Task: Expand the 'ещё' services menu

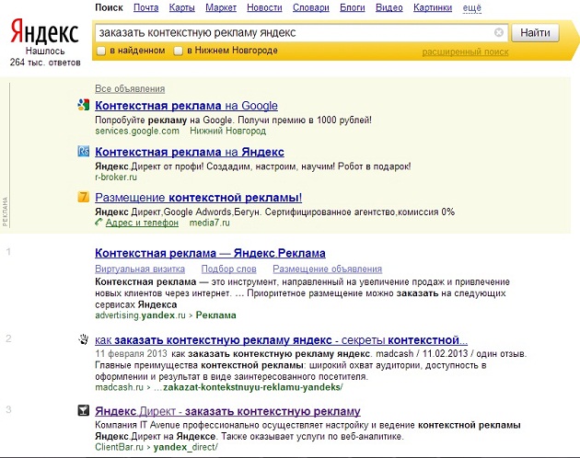Action: pyautogui.click(x=472, y=7)
